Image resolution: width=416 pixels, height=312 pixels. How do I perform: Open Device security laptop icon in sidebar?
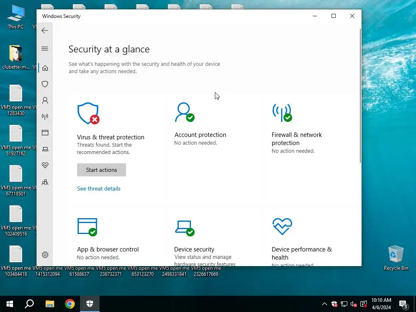(x=45, y=149)
